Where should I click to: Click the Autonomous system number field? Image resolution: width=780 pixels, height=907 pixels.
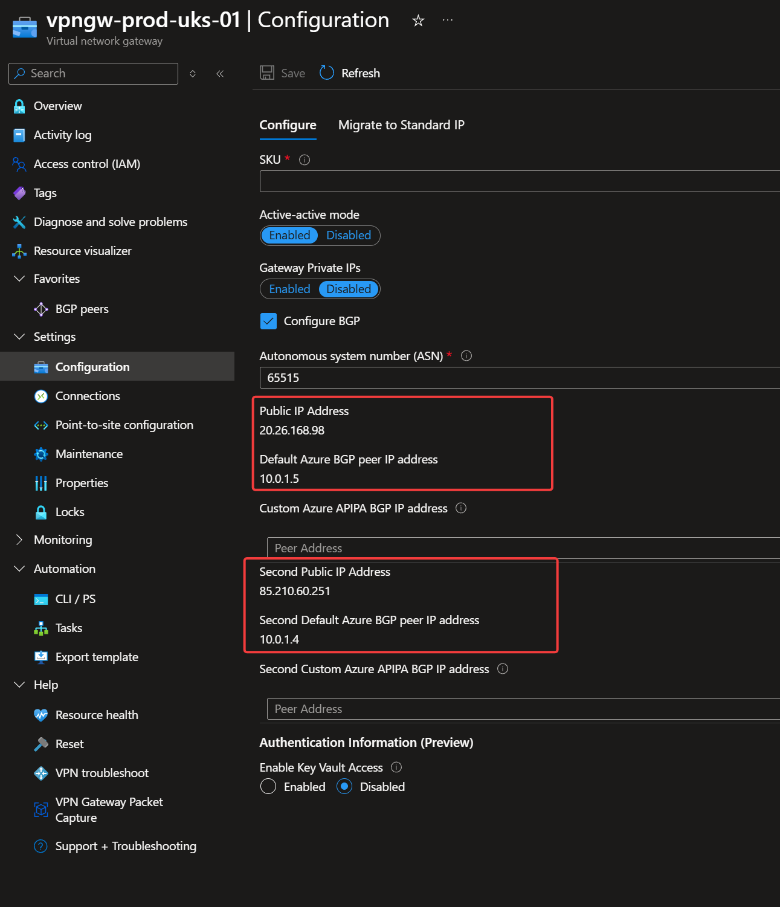tap(520, 378)
